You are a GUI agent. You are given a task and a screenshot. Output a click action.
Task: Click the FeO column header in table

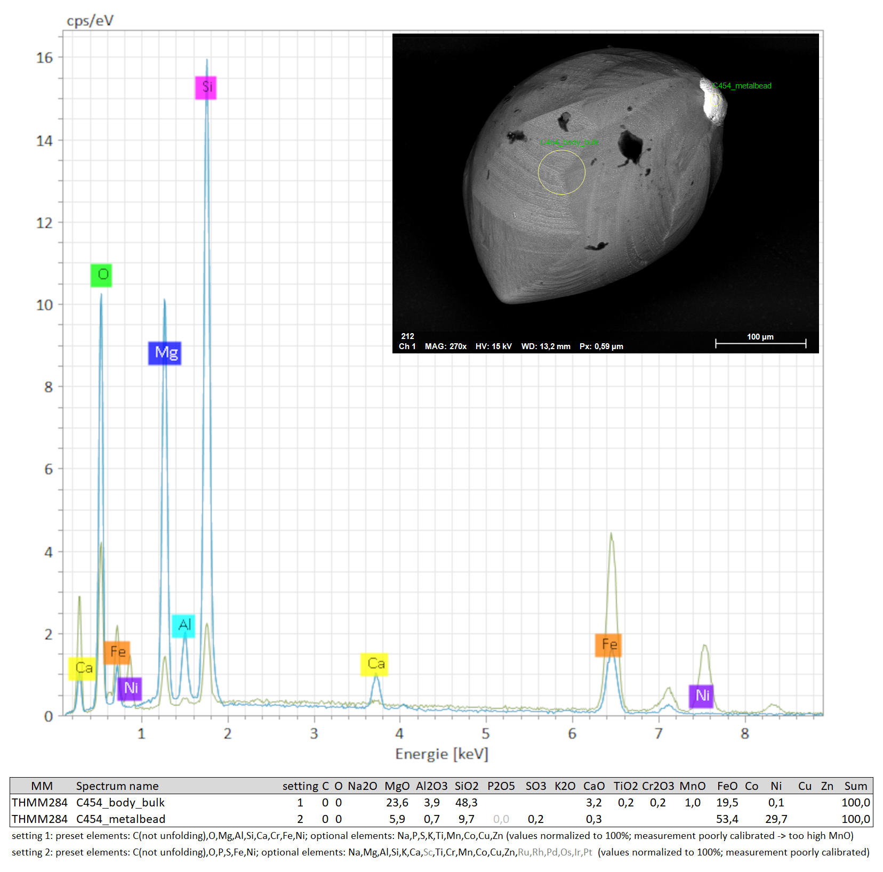(x=727, y=786)
